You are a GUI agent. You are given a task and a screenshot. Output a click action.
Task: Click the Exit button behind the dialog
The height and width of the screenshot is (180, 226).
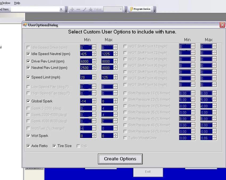[x=148, y=172]
